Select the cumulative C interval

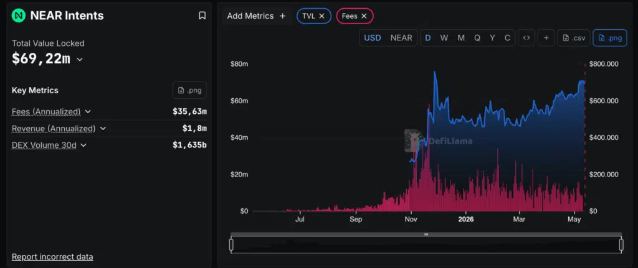point(507,38)
